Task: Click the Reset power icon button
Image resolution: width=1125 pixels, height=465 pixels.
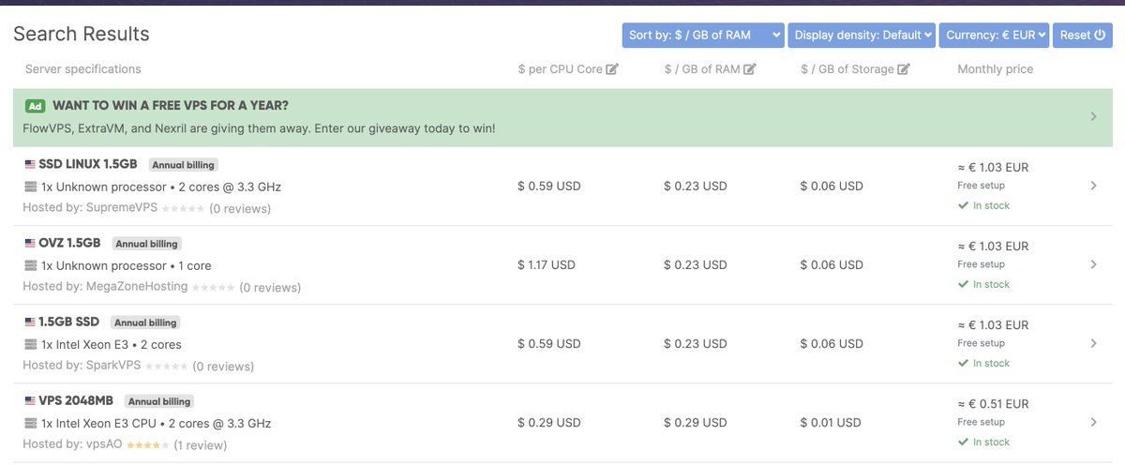Action: [x=1083, y=35]
